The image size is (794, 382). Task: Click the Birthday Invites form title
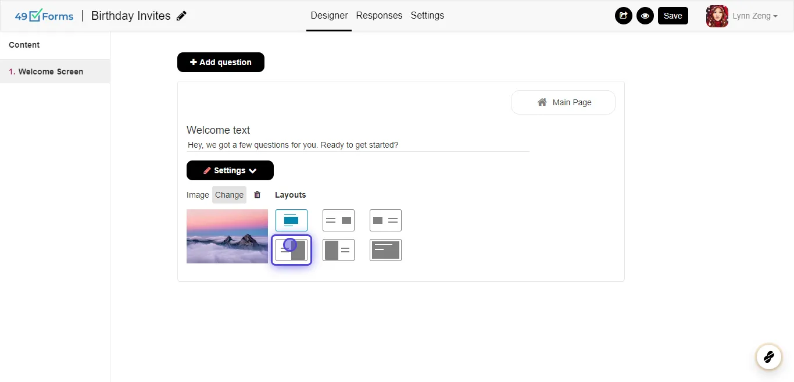pyautogui.click(x=131, y=16)
